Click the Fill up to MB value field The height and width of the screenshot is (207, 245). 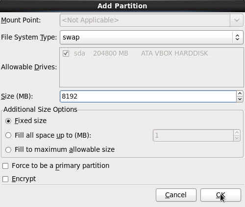click(x=193, y=135)
